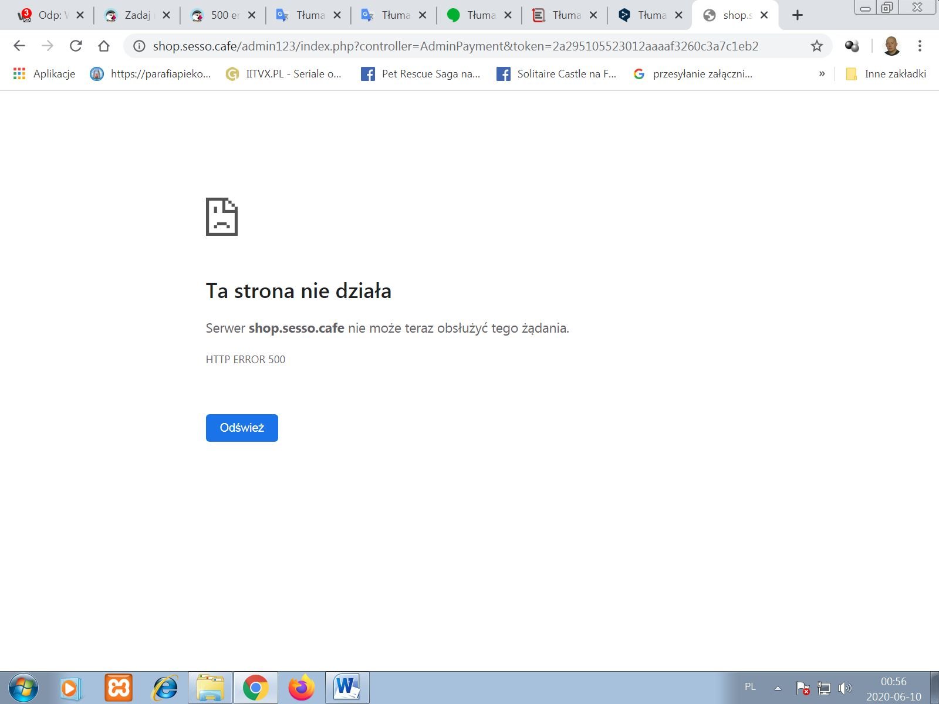Click the address bar URL field
The width and height of the screenshot is (939, 704).
coord(455,46)
